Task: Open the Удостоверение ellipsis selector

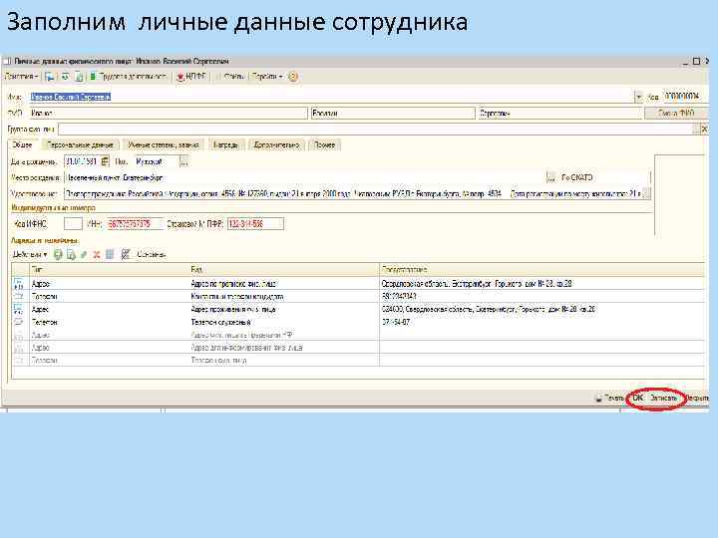Action: [x=646, y=194]
